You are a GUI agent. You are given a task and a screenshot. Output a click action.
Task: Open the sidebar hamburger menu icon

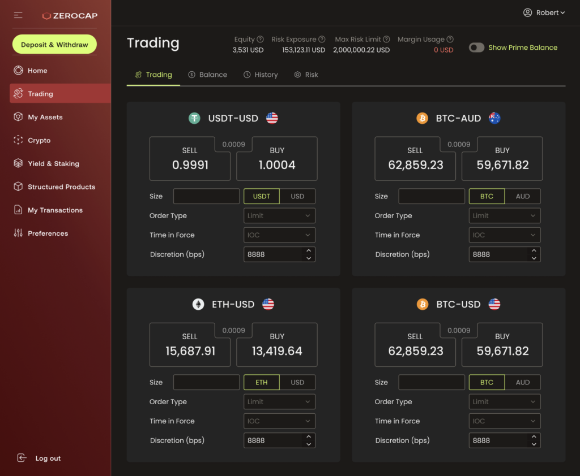point(18,15)
